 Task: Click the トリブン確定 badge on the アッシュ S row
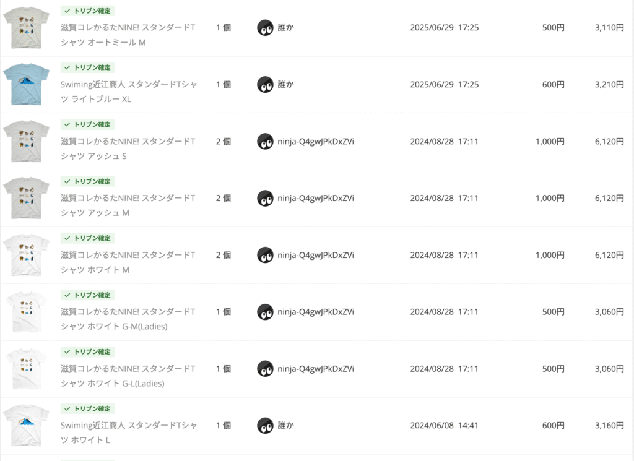click(x=87, y=124)
